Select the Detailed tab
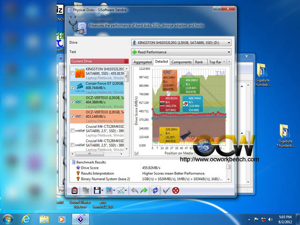 161,61
